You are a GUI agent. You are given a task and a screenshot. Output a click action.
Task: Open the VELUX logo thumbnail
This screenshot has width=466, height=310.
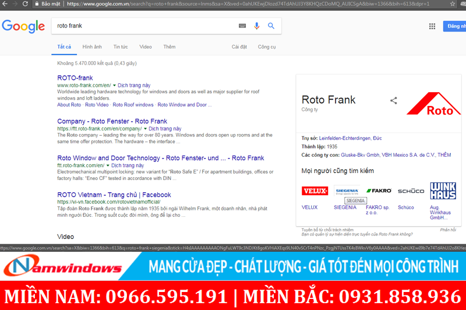[x=315, y=191]
